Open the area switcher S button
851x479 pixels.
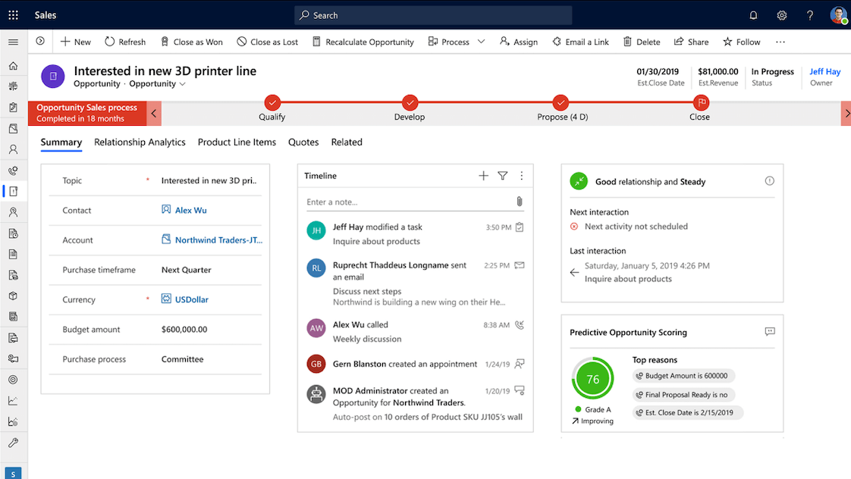[13, 474]
